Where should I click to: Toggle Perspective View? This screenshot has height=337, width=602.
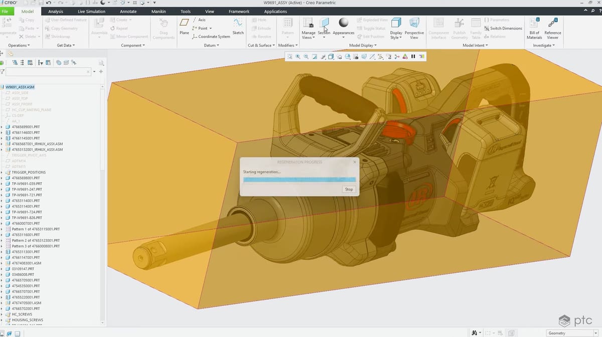click(x=414, y=28)
